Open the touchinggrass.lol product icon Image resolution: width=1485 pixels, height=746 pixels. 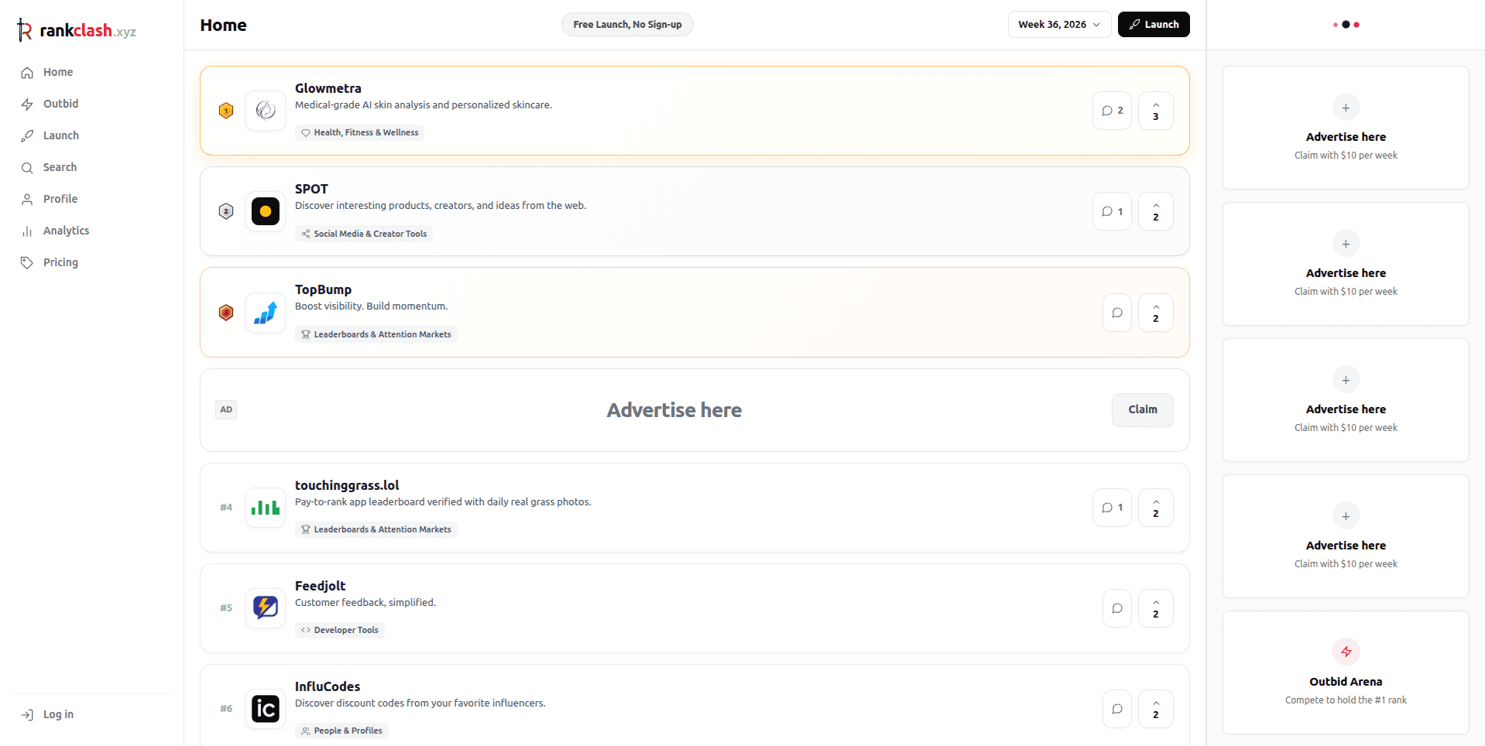[266, 508]
